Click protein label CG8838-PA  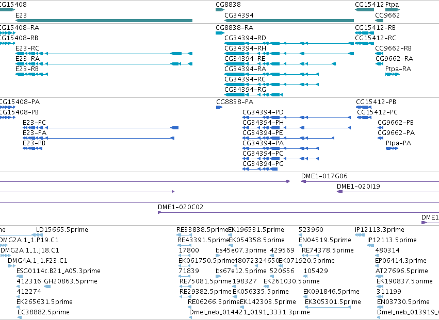point(235,102)
